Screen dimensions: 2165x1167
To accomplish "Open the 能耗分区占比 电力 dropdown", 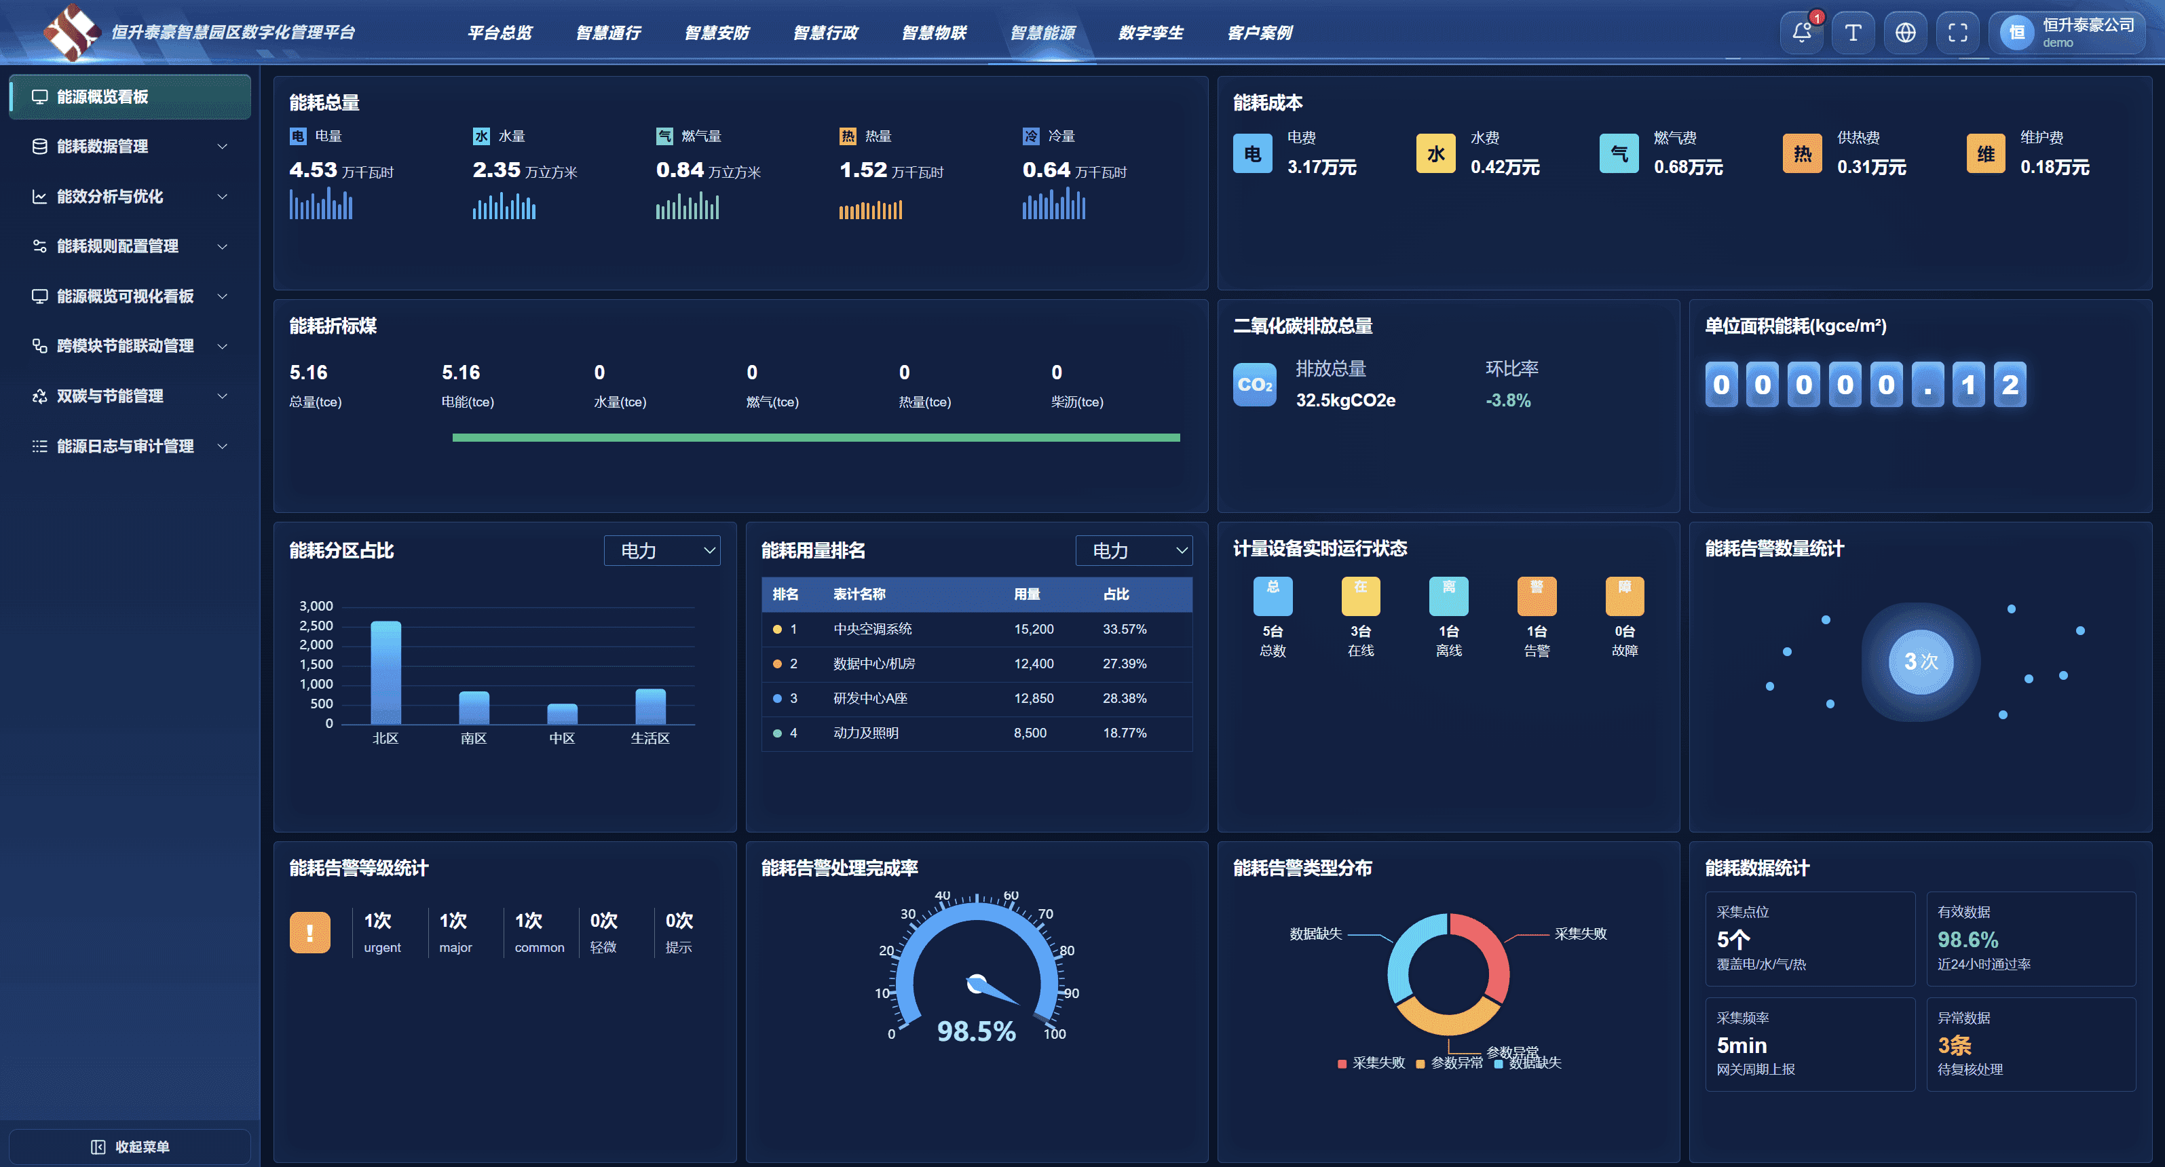I will tap(662, 550).
